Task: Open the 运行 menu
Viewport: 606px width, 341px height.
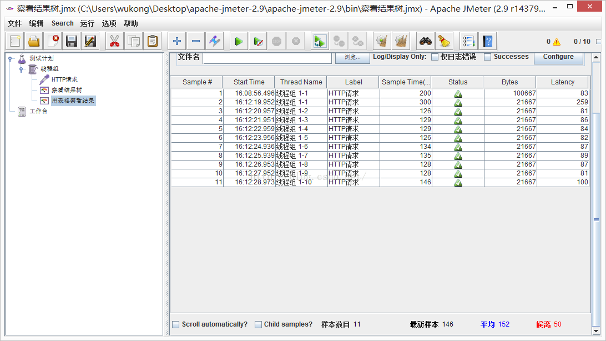Action: pos(87,23)
